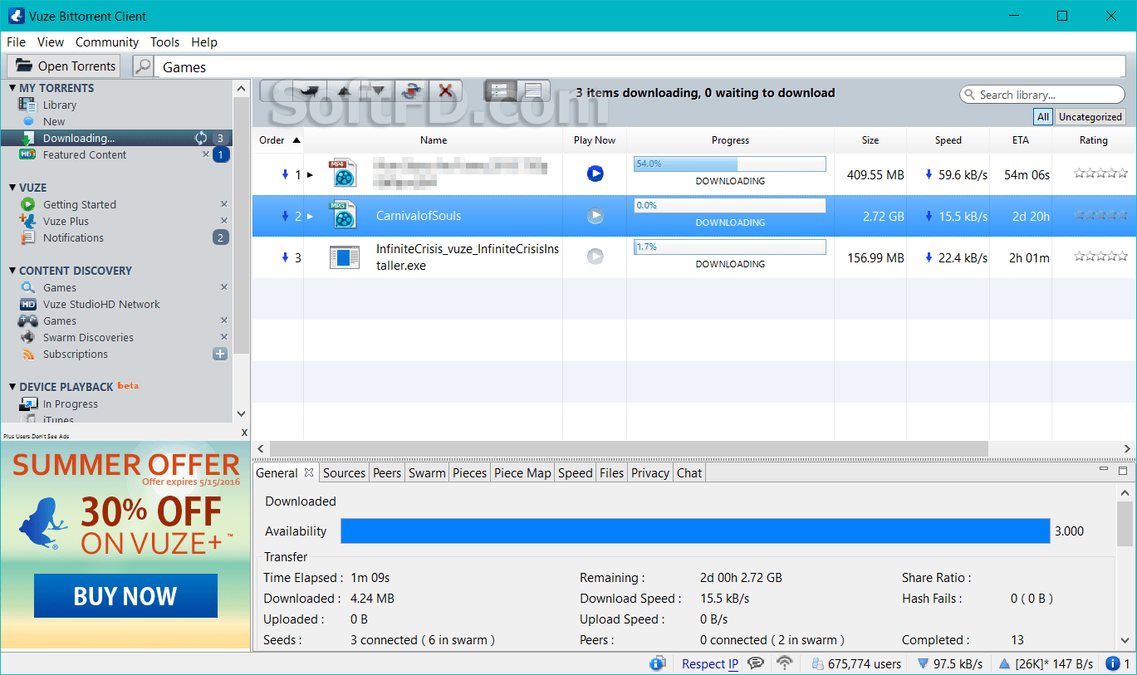This screenshot has height=675, width=1137.
Task: Close the Featured Content sidebar entry
Action: [206, 154]
